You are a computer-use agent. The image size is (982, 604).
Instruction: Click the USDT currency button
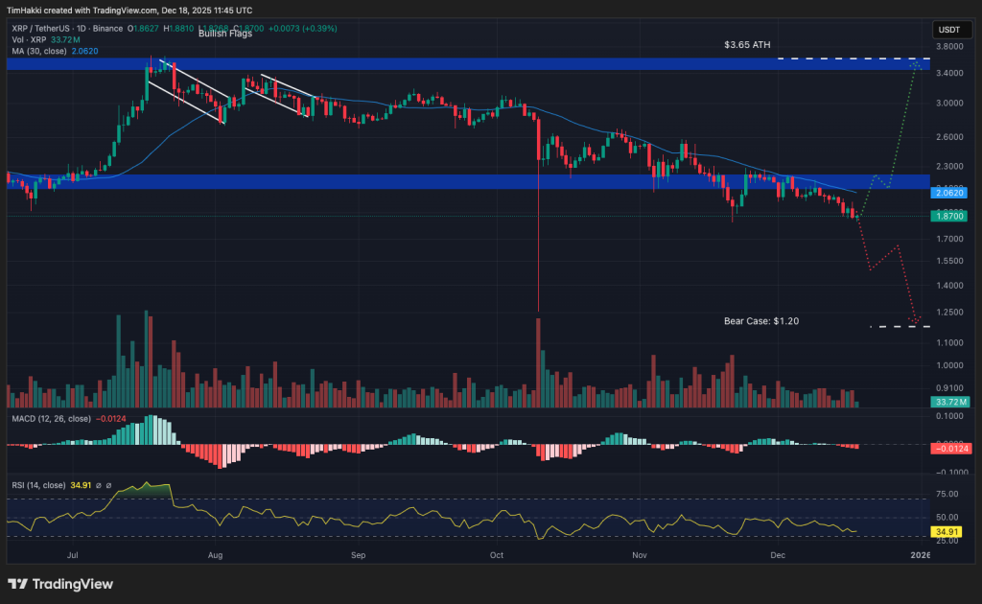coord(950,30)
